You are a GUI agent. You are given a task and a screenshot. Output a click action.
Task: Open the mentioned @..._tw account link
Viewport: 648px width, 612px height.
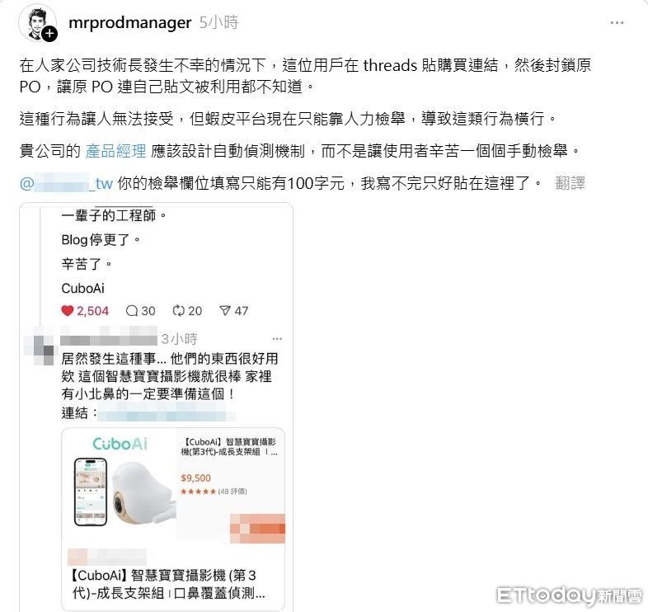click(66, 183)
